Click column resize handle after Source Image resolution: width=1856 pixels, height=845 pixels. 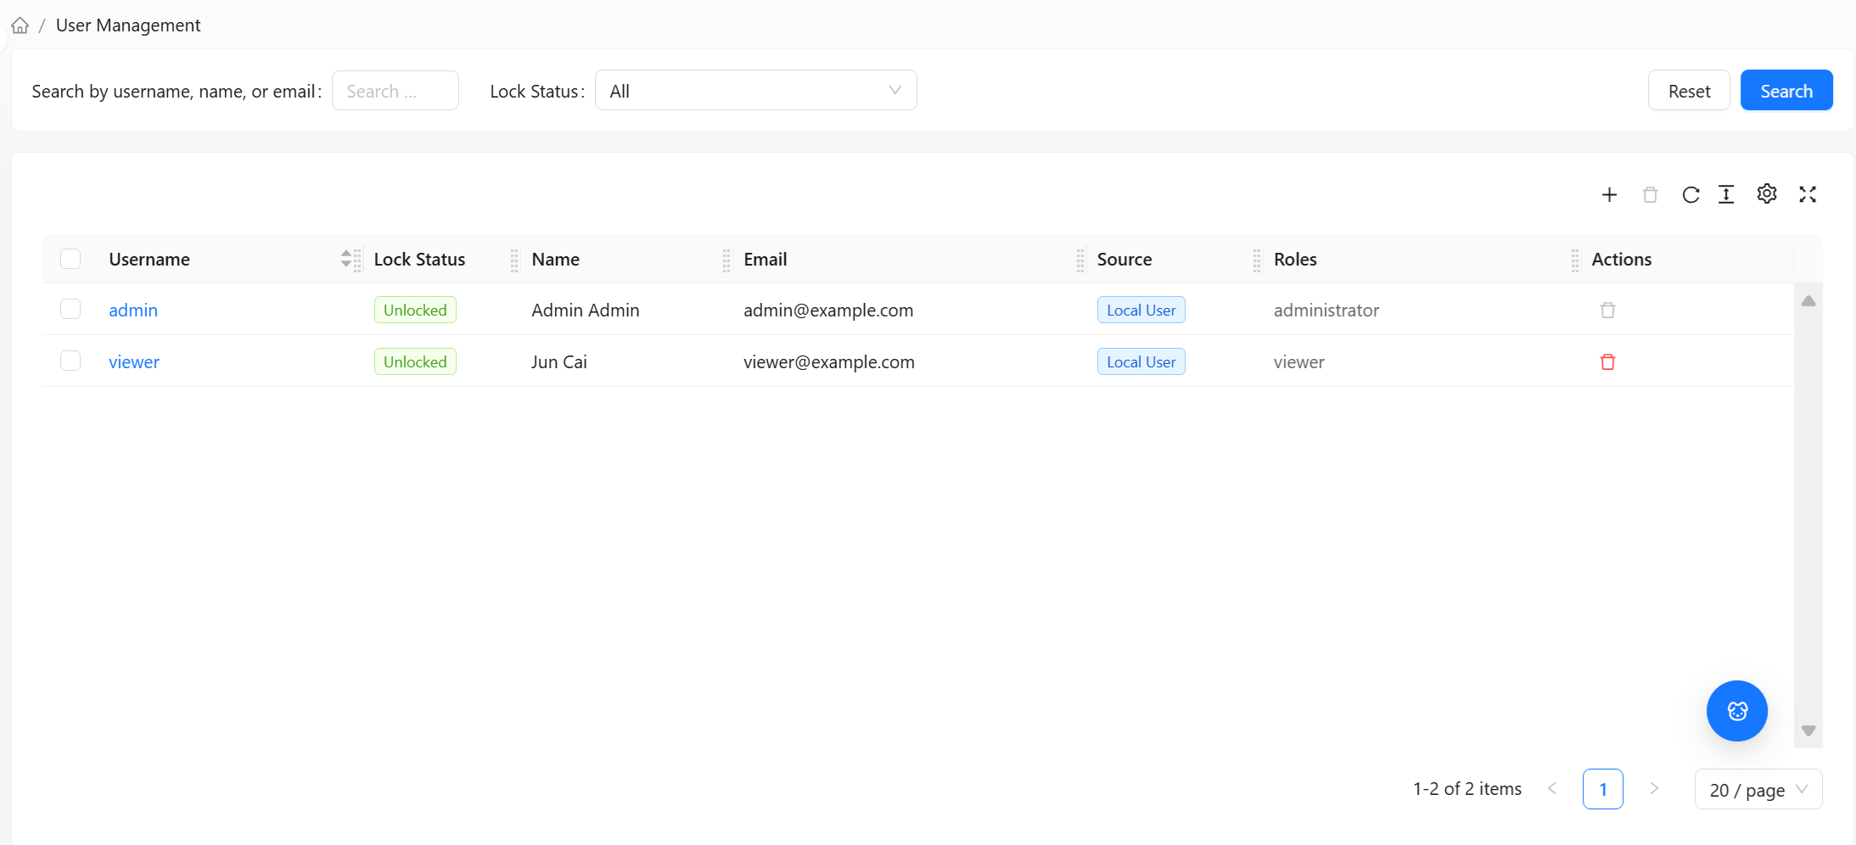pos(1257,260)
